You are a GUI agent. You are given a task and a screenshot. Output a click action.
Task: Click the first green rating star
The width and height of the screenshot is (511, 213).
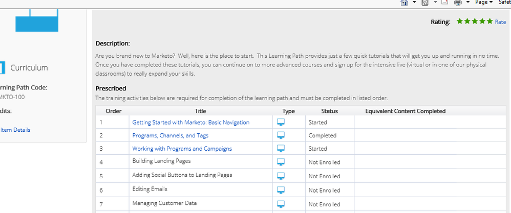click(459, 21)
